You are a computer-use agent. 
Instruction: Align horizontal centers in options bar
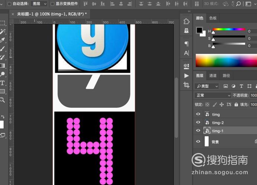point(121,4)
